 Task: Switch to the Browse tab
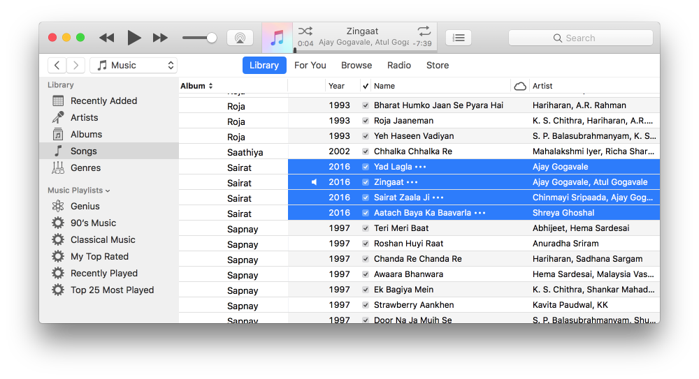point(356,66)
